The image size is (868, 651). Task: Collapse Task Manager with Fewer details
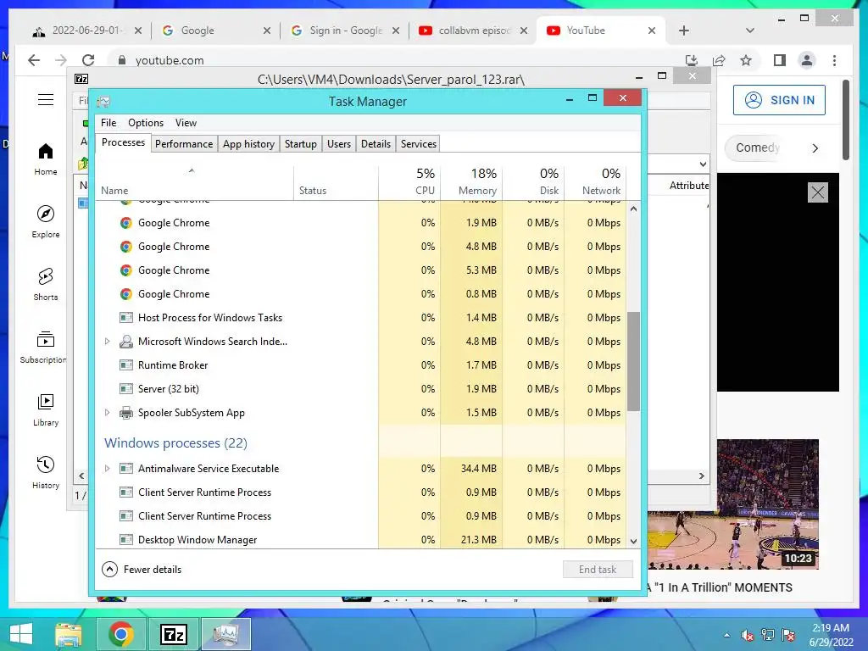pyautogui.click(x=142, y=569)
